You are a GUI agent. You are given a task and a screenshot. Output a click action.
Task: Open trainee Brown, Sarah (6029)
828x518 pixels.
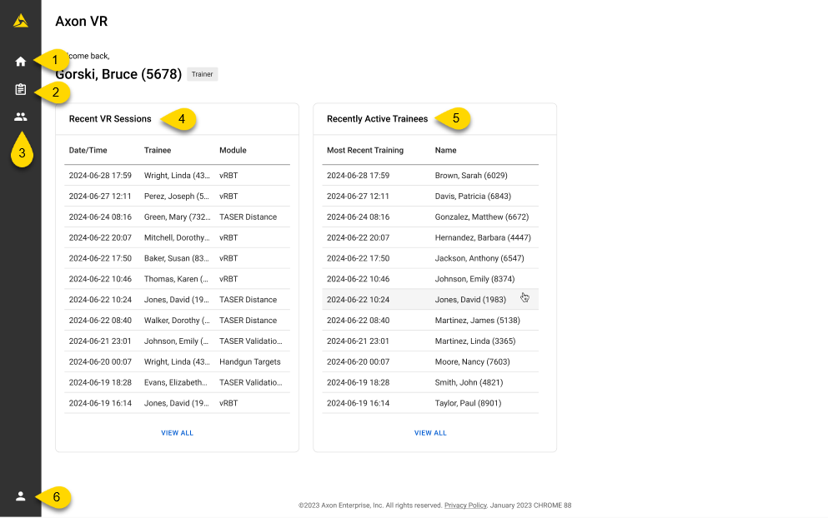click(430, 176)
